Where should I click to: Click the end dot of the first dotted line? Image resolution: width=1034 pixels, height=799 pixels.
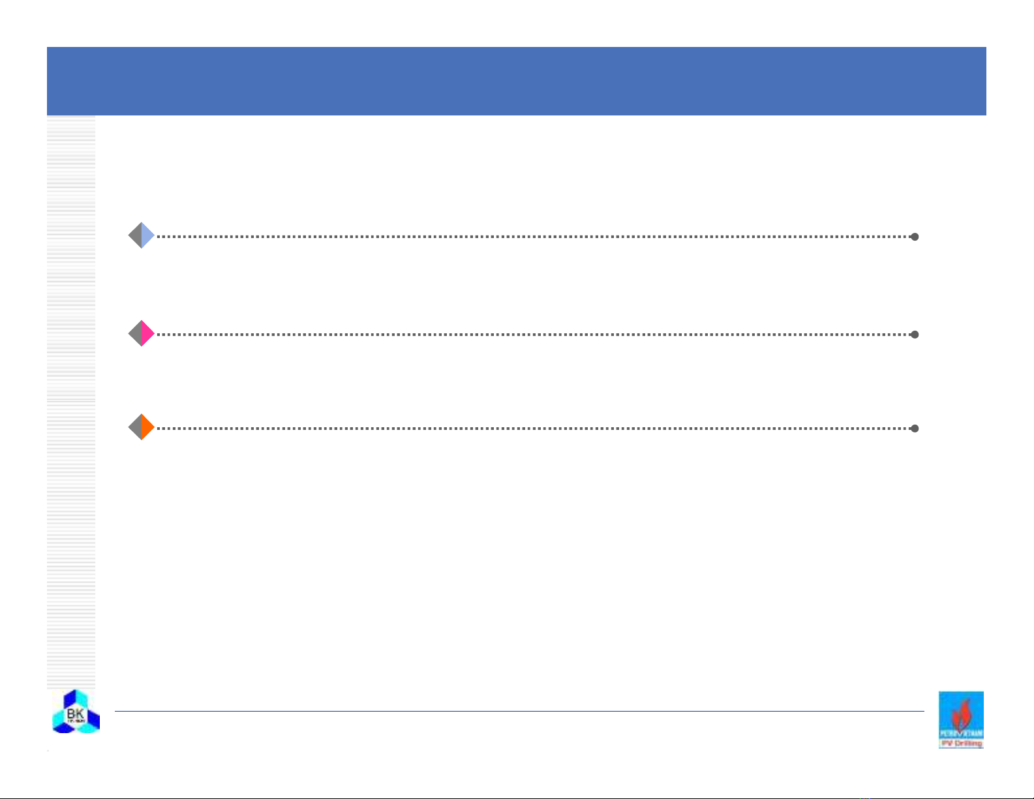[915, 237]
